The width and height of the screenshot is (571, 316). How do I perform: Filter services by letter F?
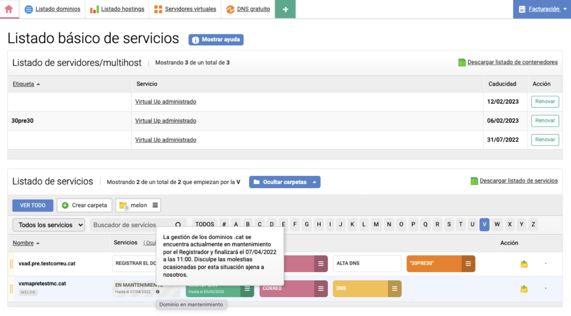[295, 224]
